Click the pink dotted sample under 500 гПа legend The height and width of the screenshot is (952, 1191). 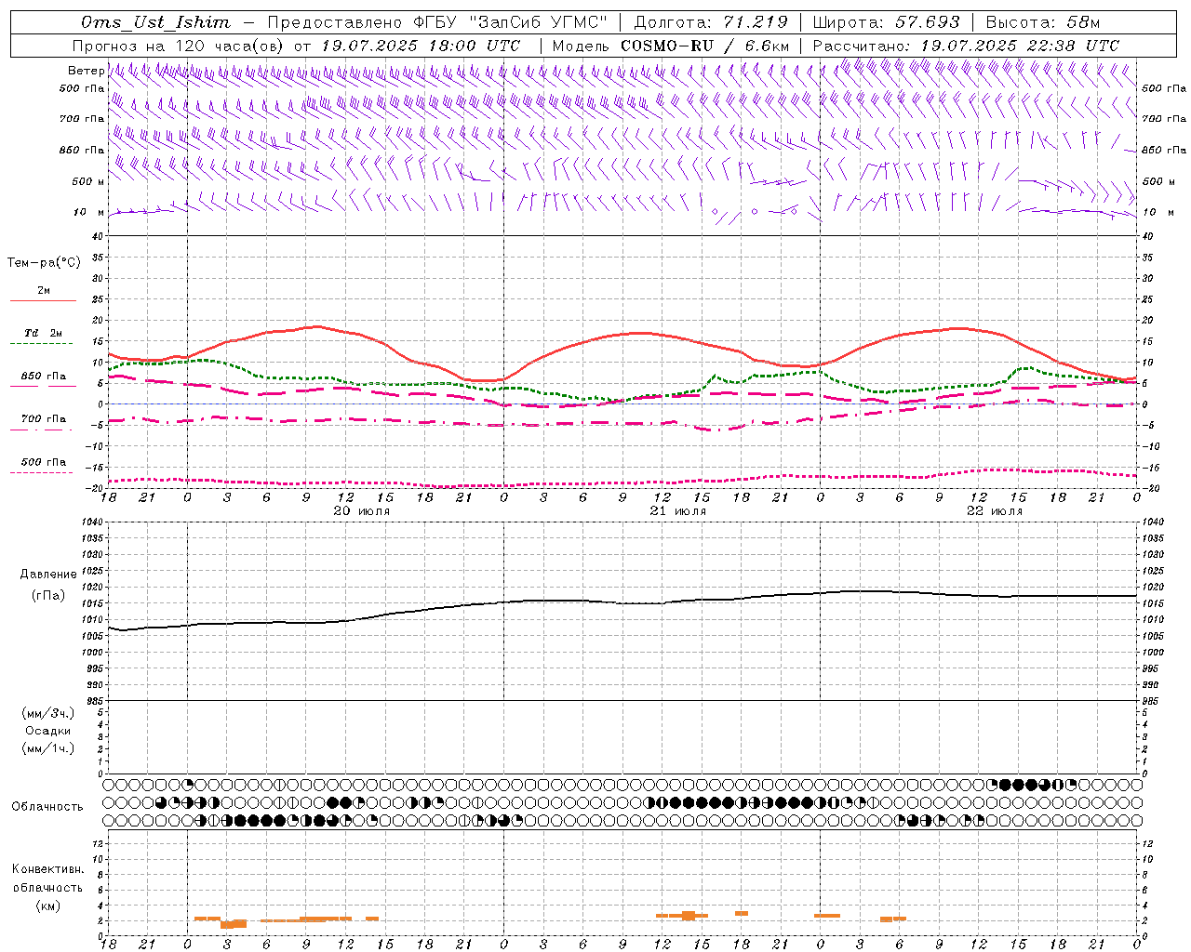(43, 473)
